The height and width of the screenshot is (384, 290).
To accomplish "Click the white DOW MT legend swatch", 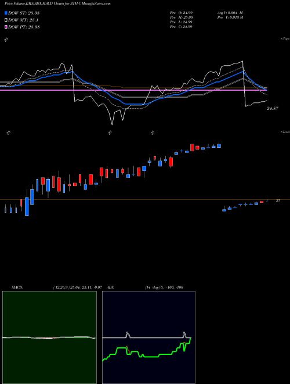I will tap(6, 20).
